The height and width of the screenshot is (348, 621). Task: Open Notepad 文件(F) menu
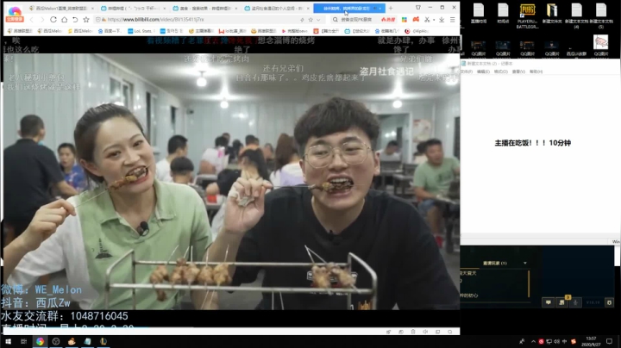[x=467, y=71]
